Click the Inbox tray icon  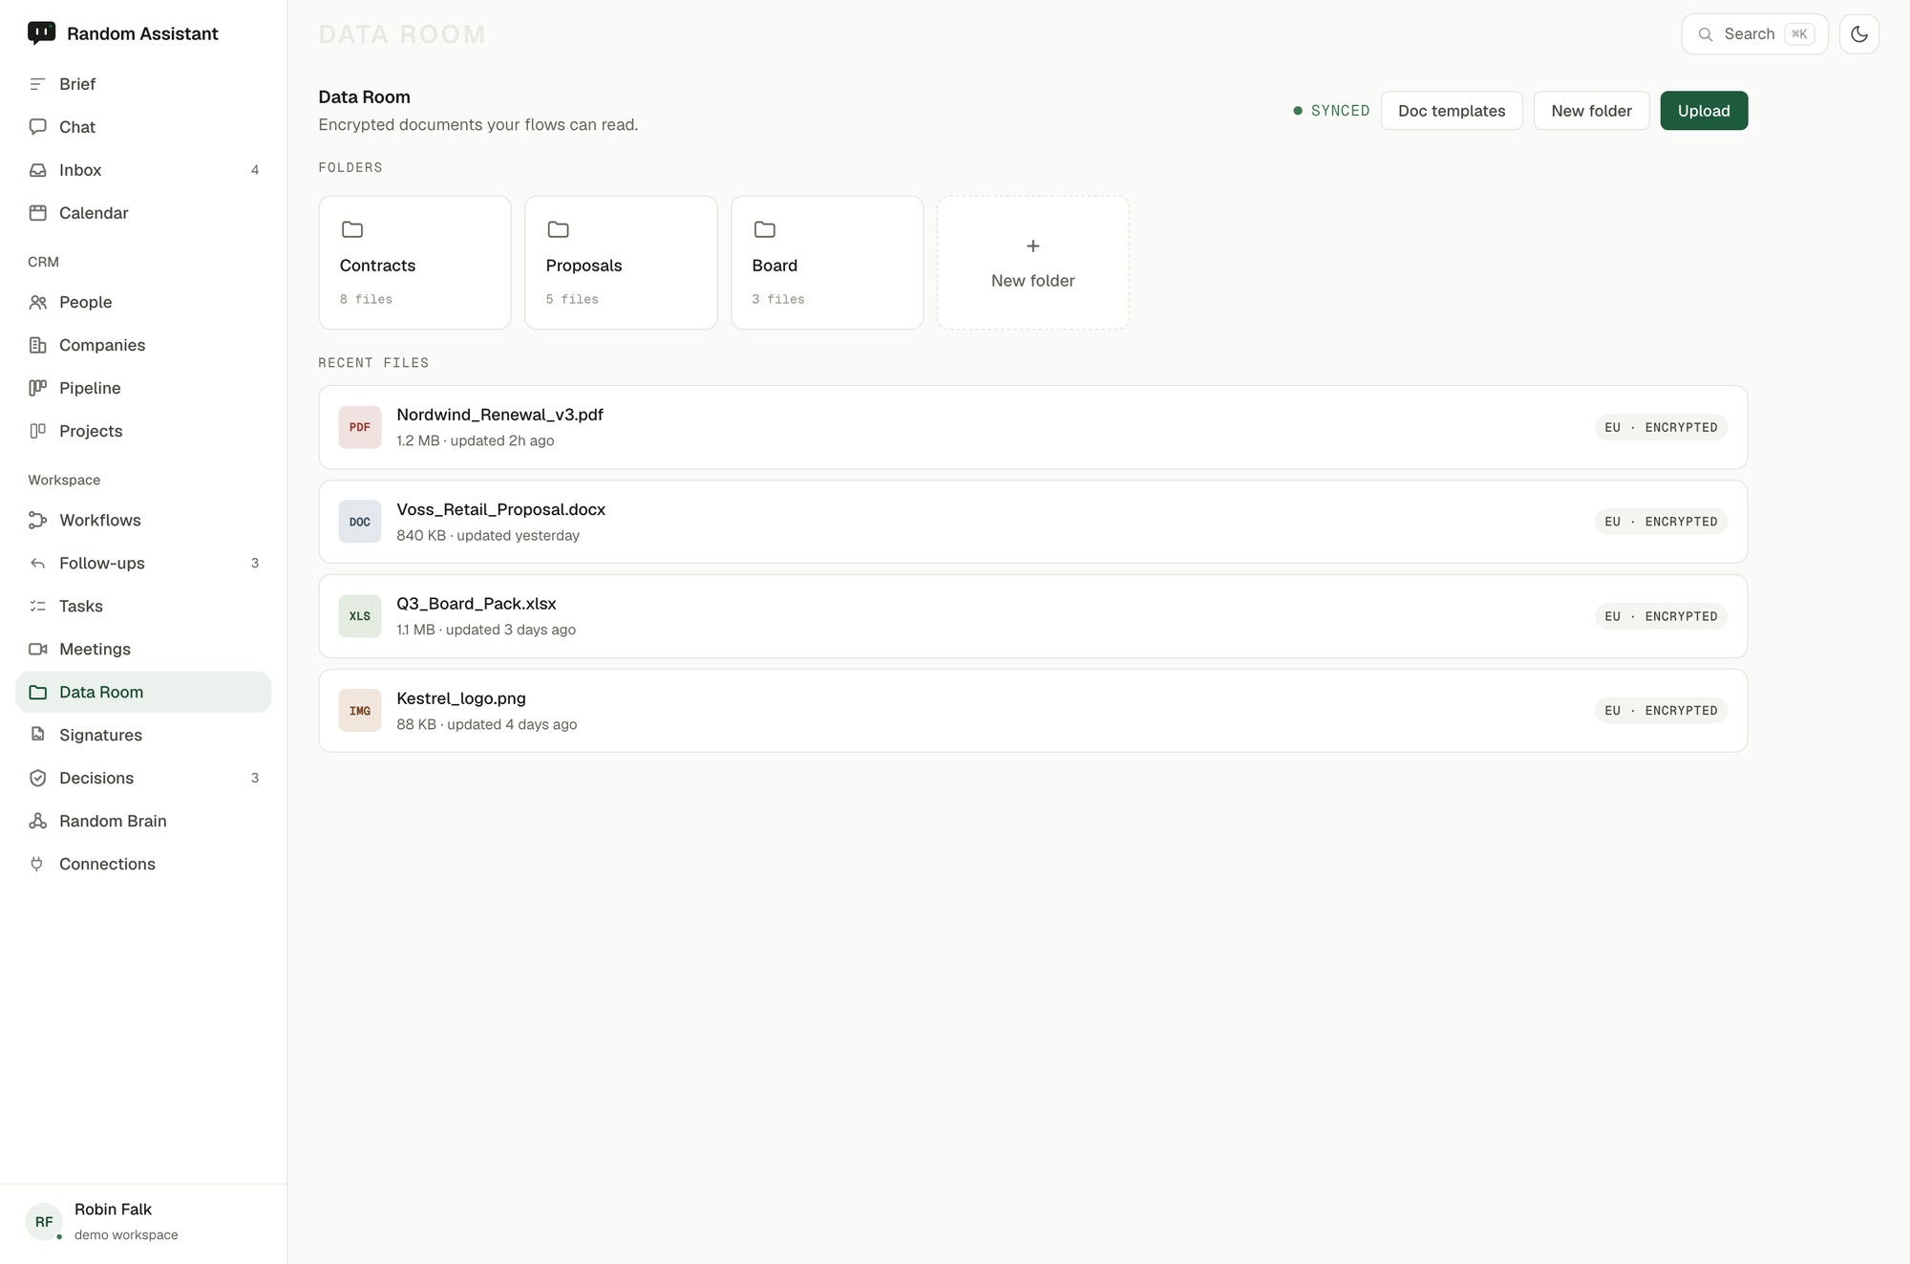(37, 170)
